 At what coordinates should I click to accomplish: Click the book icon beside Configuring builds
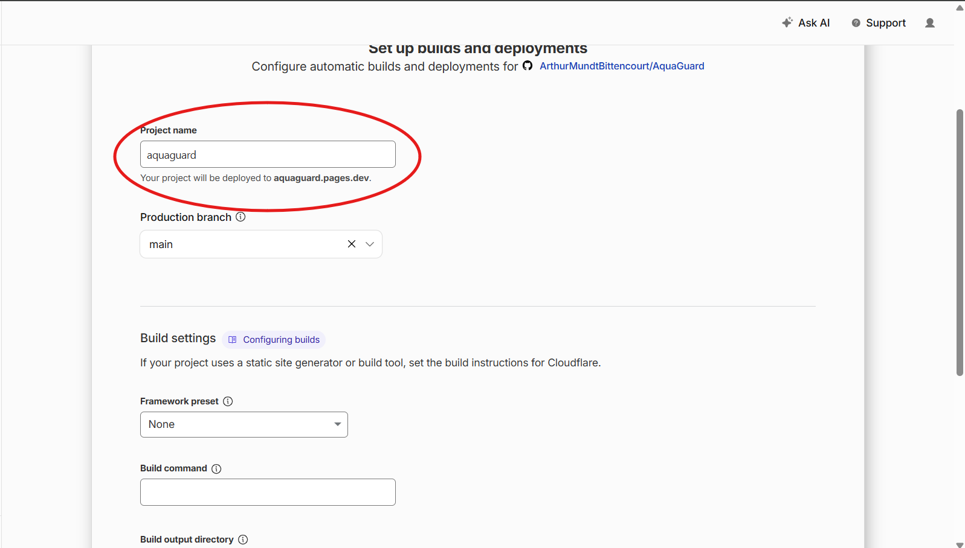pyautogui.click(x=233, y=340)
